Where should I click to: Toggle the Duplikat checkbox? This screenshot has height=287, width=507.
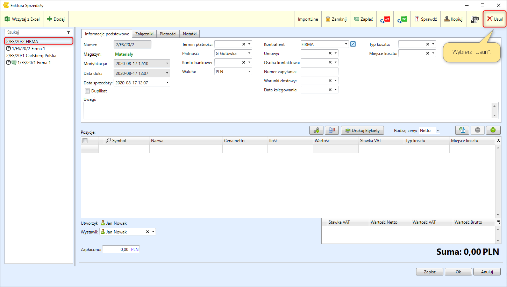(87, 91)
